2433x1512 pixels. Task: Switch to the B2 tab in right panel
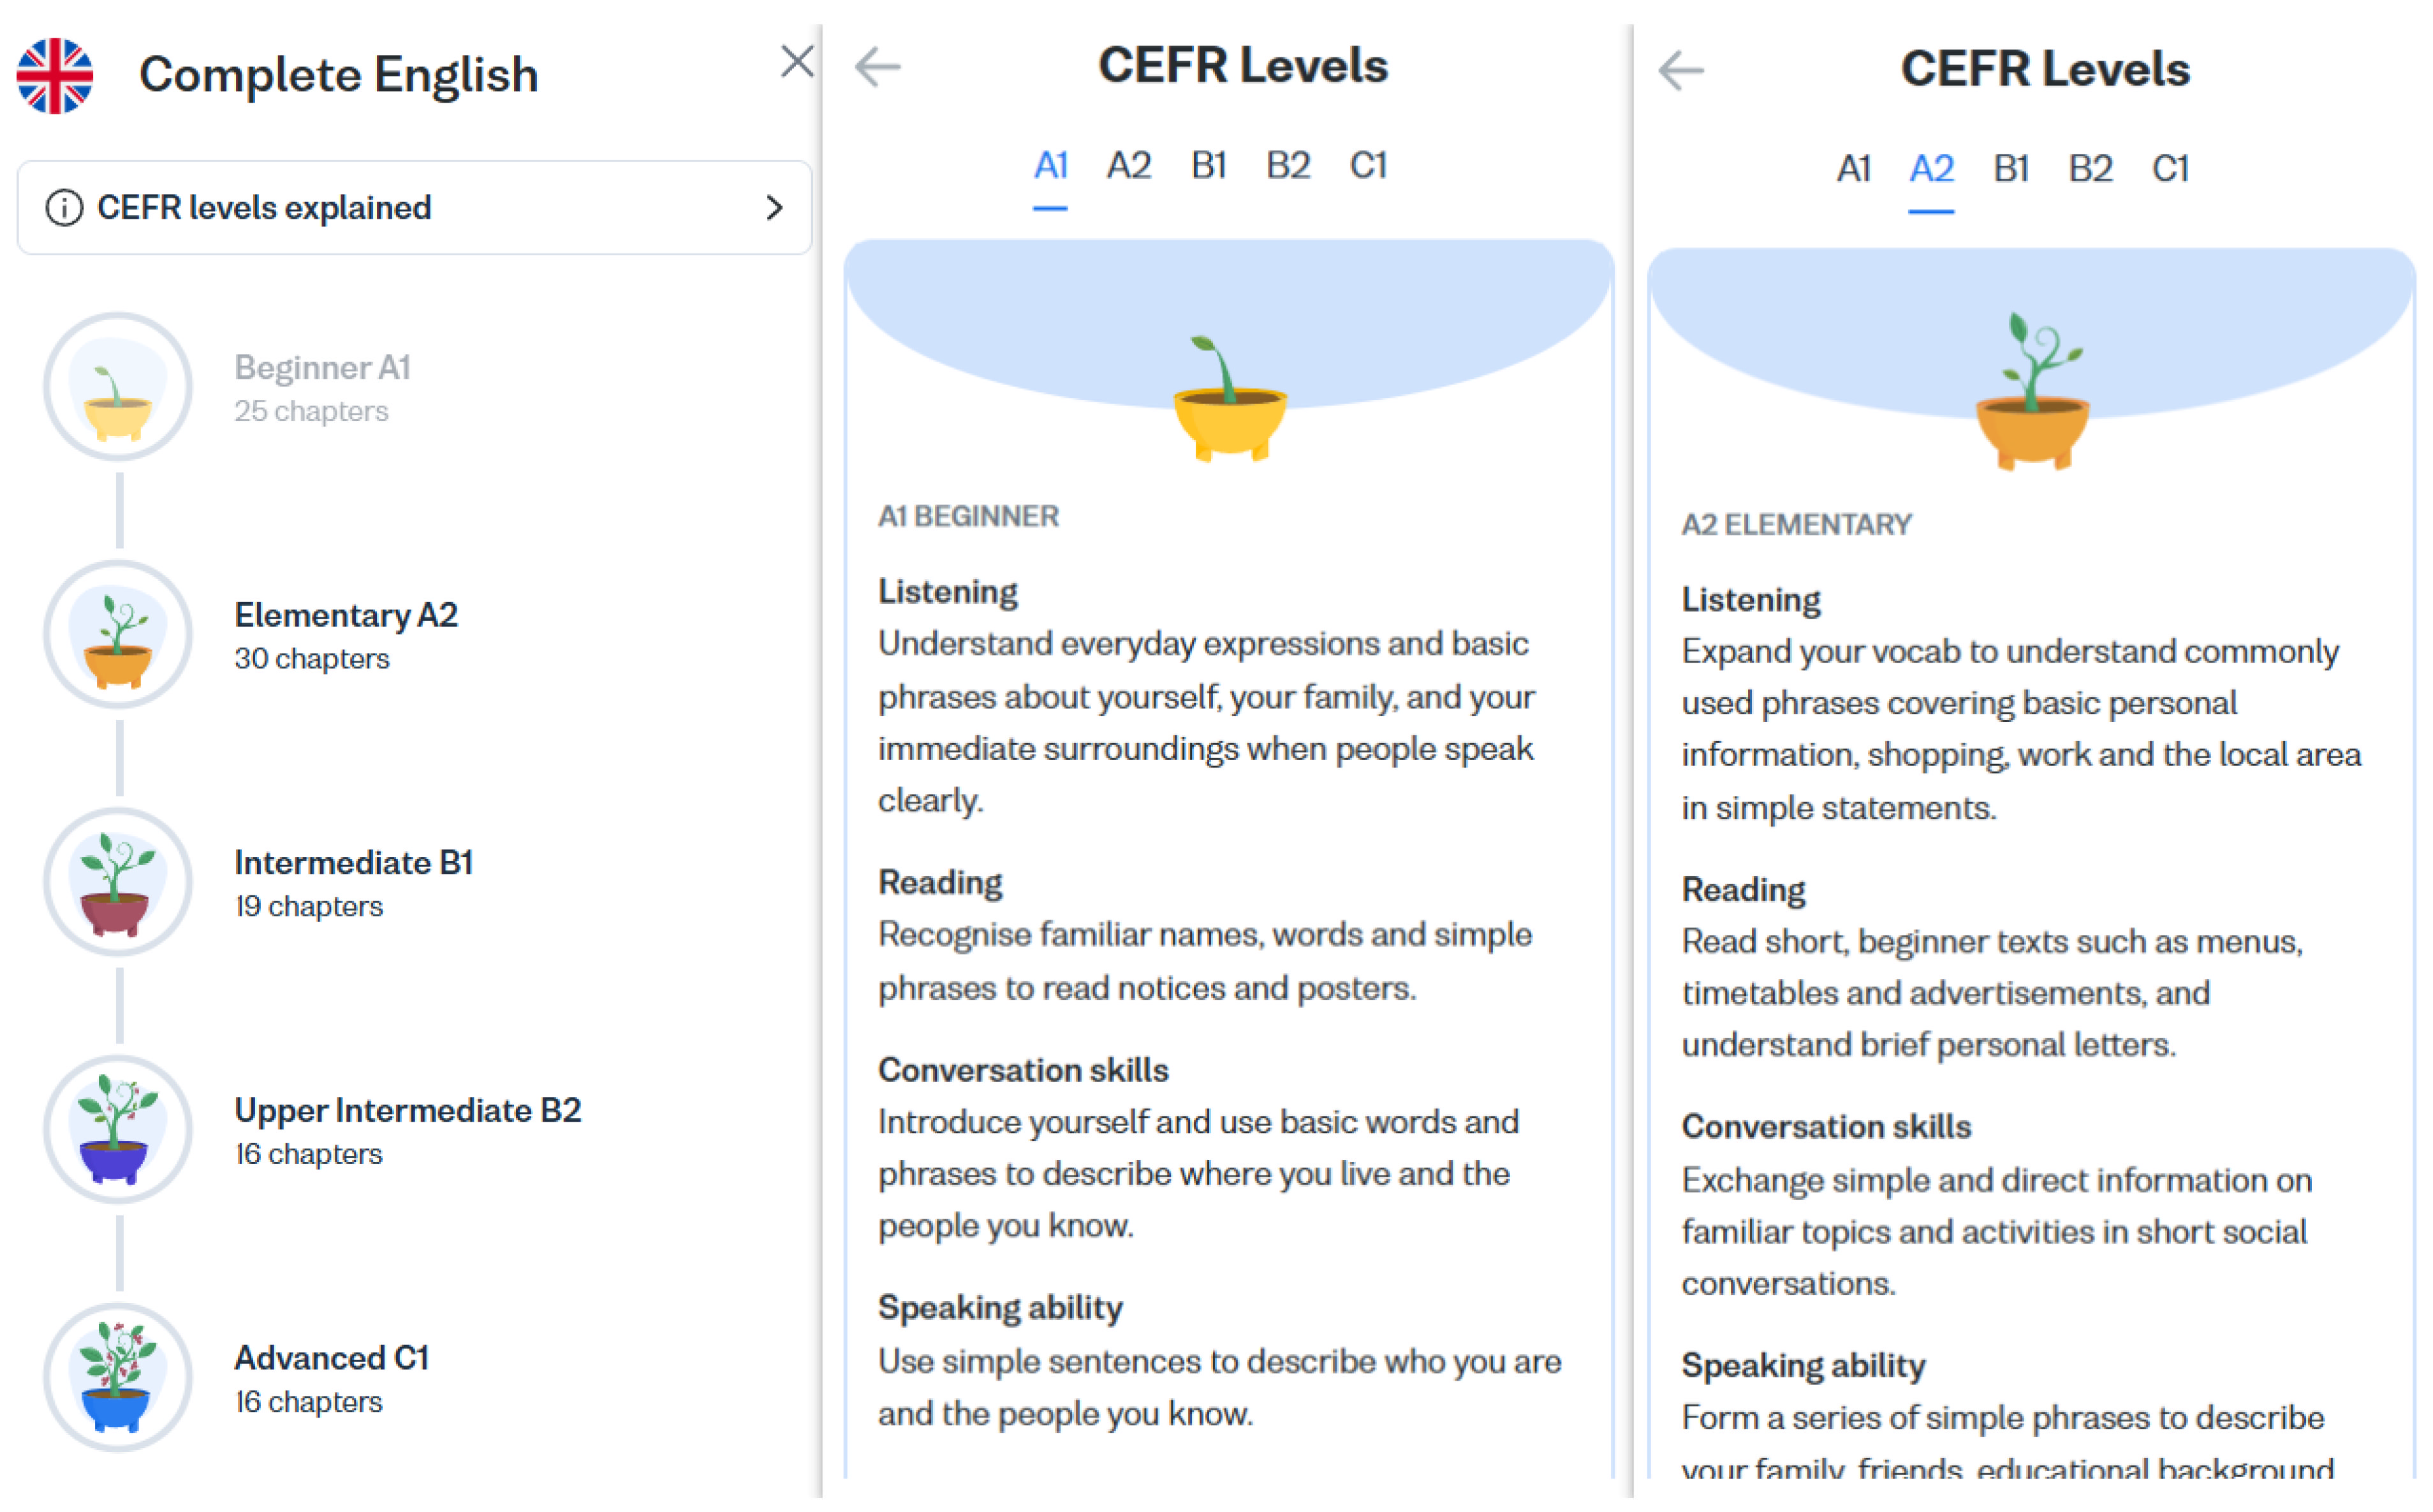[x=2091, y=169]
